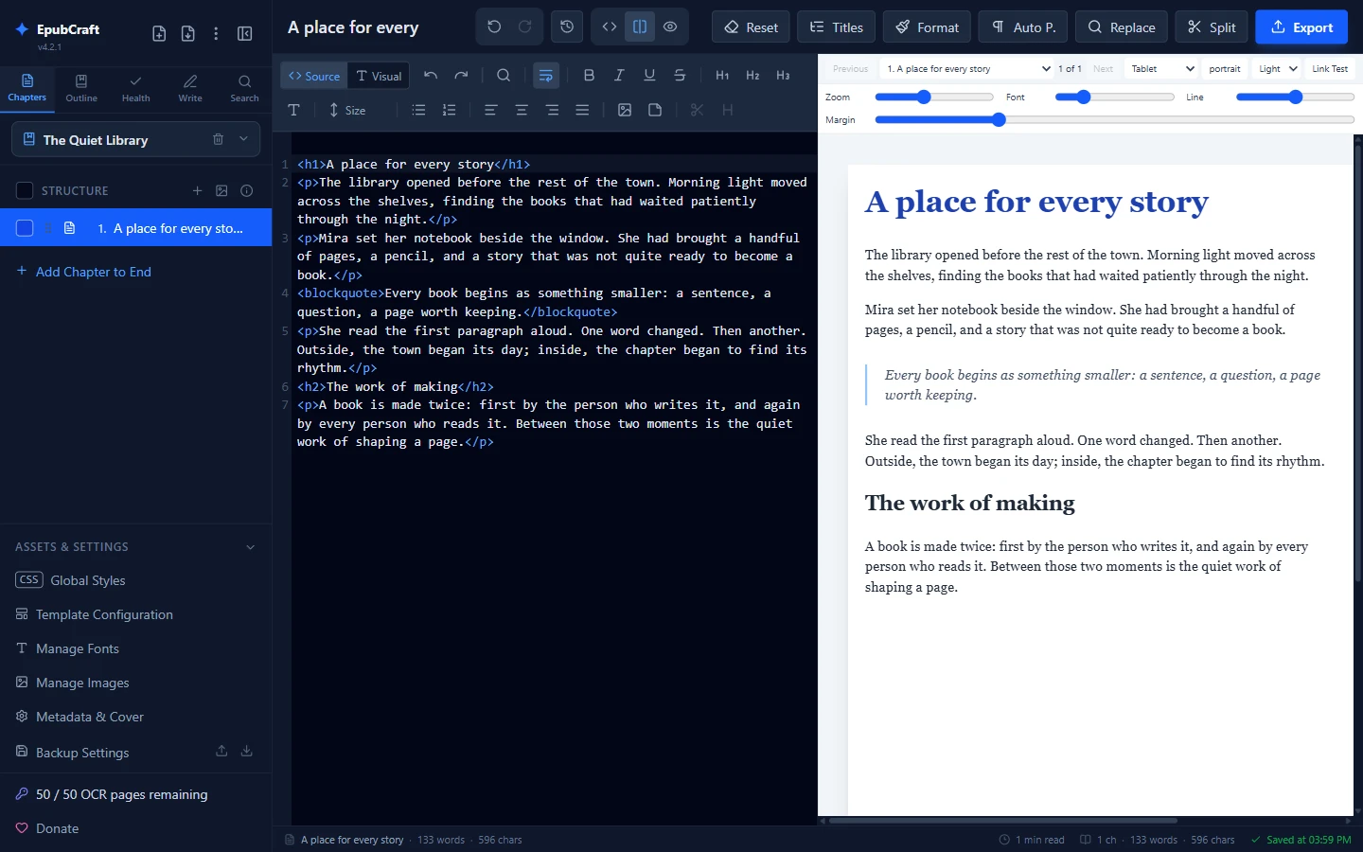Viewport: 1363px width, 852px height.
Task: Click the editor toolbar undo icon
Action: [x=431, y=76]
